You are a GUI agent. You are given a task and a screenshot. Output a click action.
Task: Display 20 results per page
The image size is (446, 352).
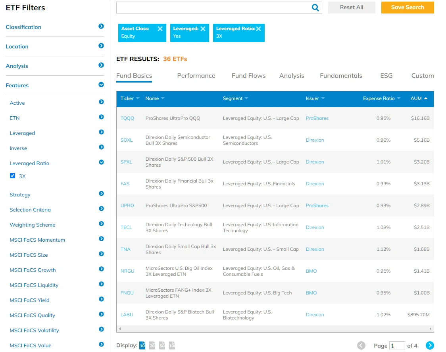[x=152, y=346]
